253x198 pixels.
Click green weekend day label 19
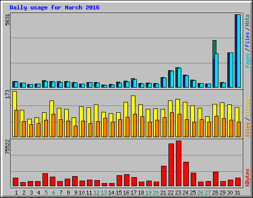pyautogui.click(x=148, y=193)
